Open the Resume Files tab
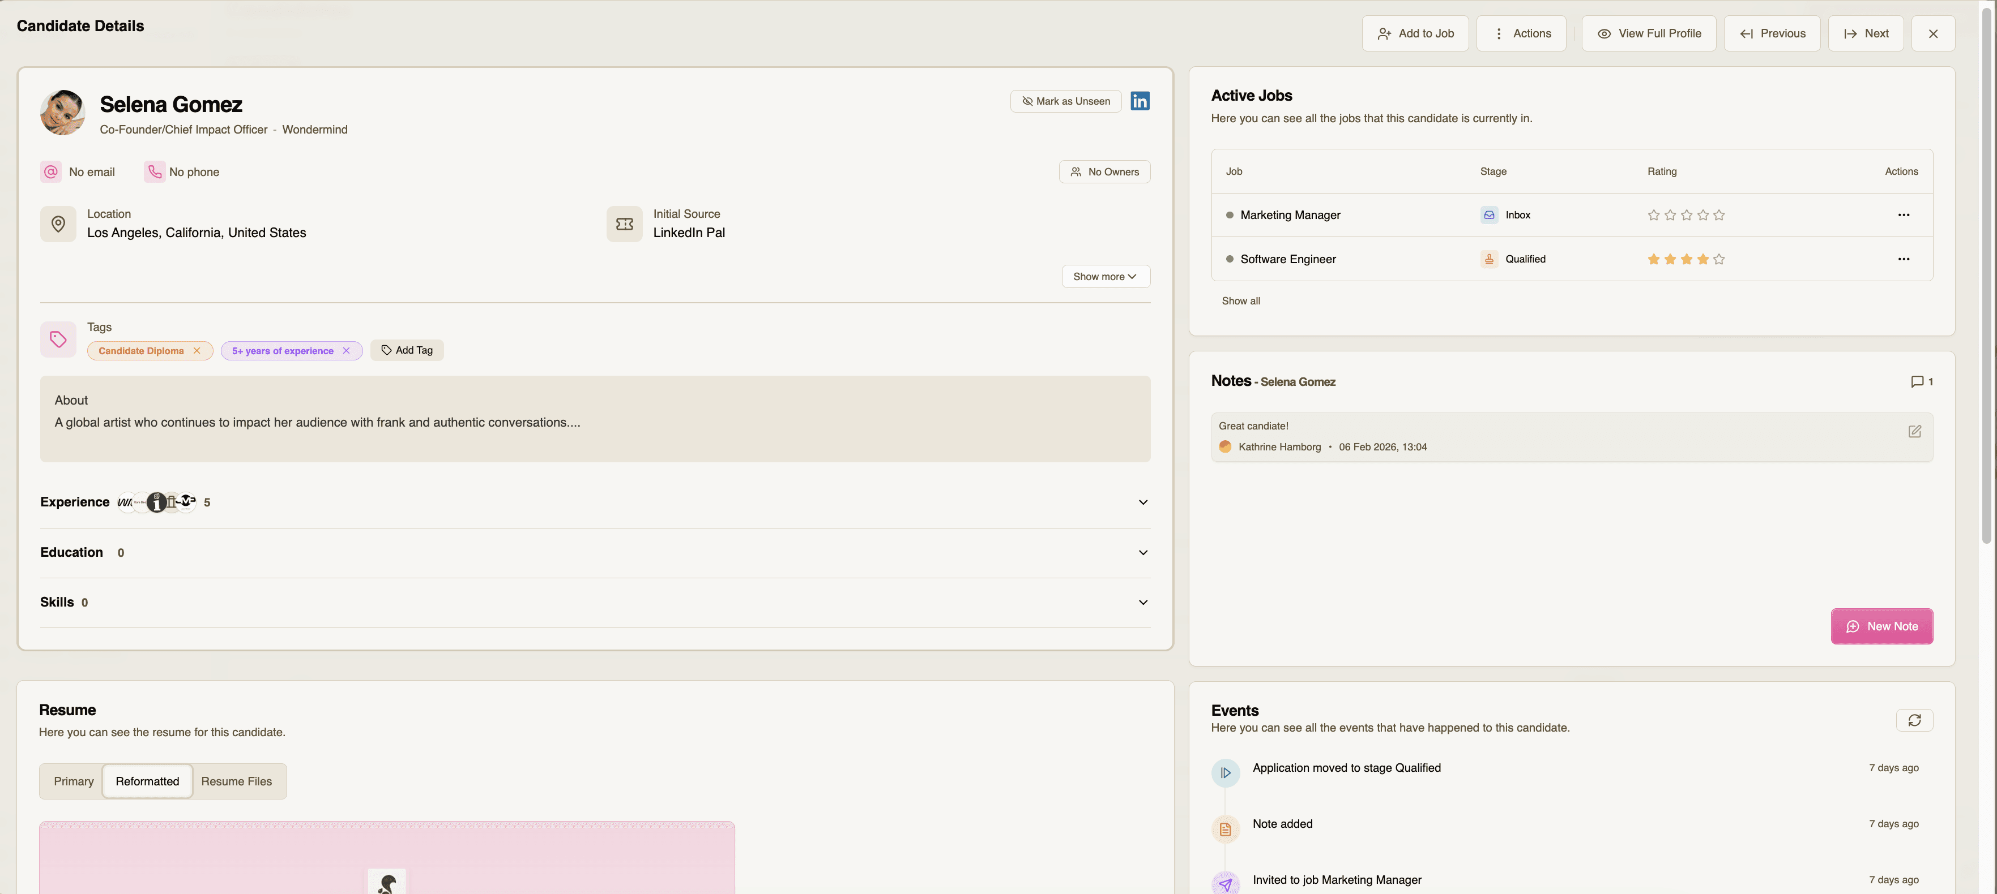 [x=236, y=781]
